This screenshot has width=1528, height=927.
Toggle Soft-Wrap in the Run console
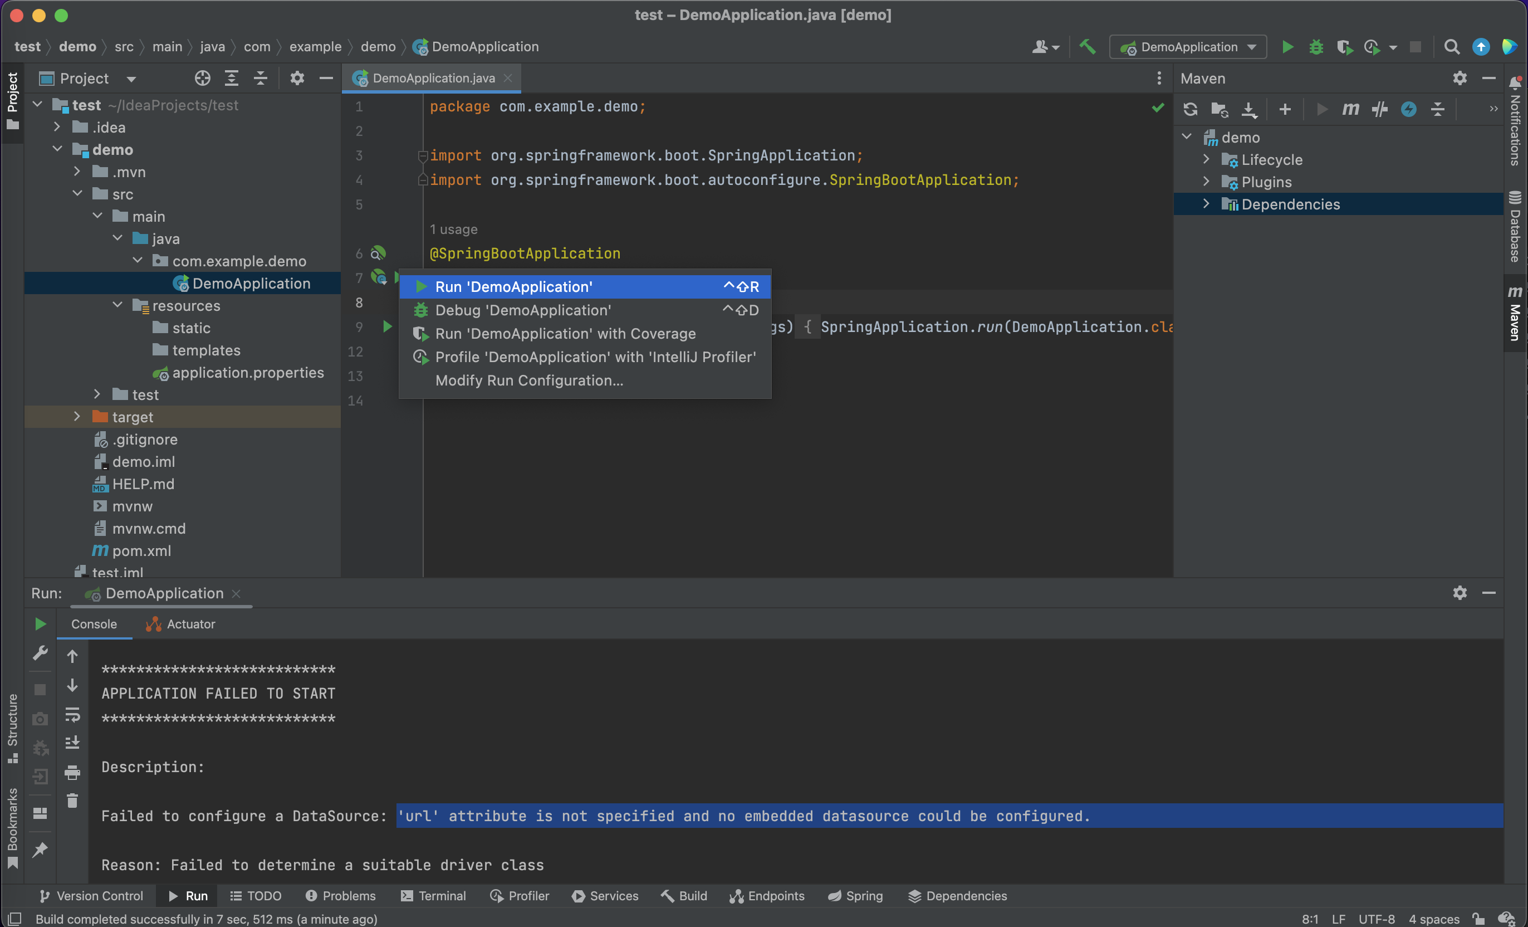pos(72,715)
